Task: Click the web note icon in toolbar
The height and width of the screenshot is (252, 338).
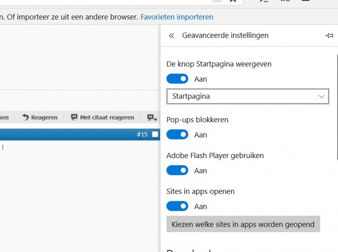Action: [285, 1]
